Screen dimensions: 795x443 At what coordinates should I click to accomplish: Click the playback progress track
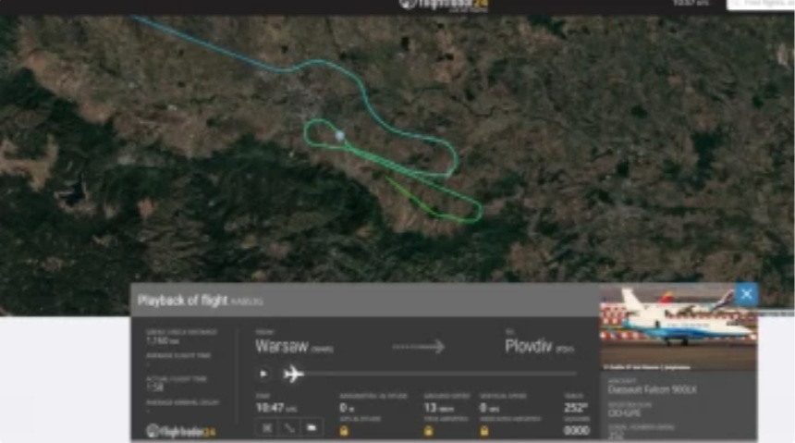(440, 374)
